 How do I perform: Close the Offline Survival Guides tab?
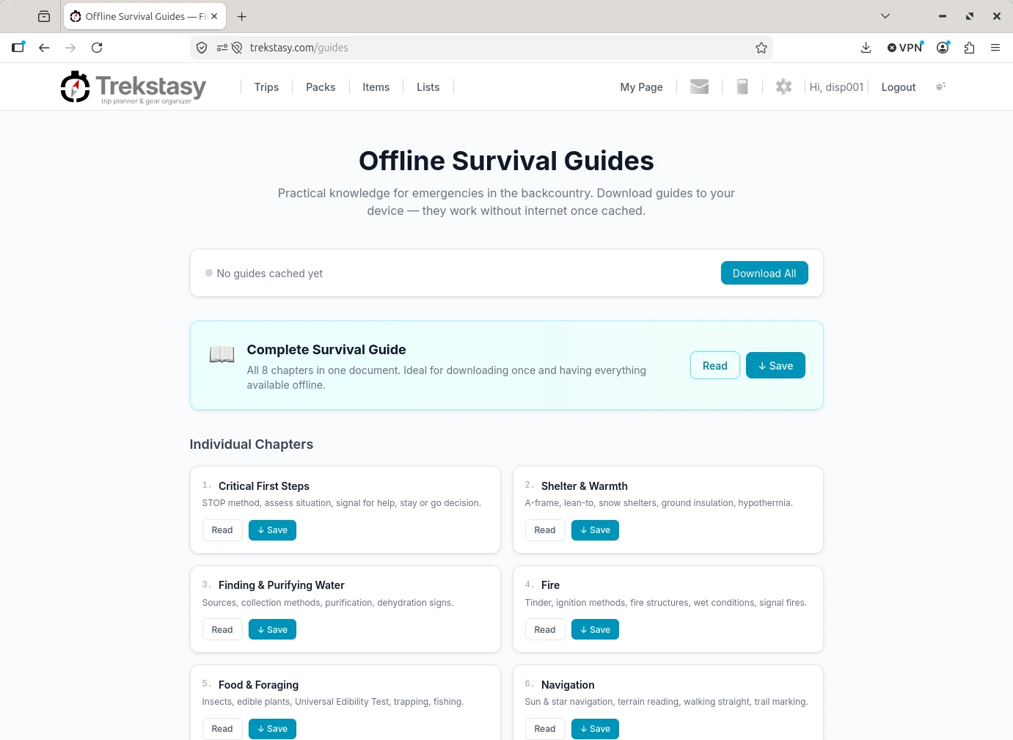(x=214, y=16)
